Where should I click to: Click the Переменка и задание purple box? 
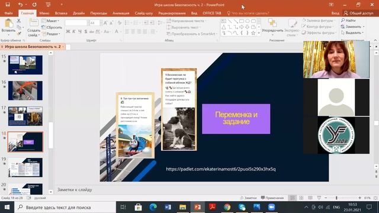pyautogui.click(x=236, y=119)
